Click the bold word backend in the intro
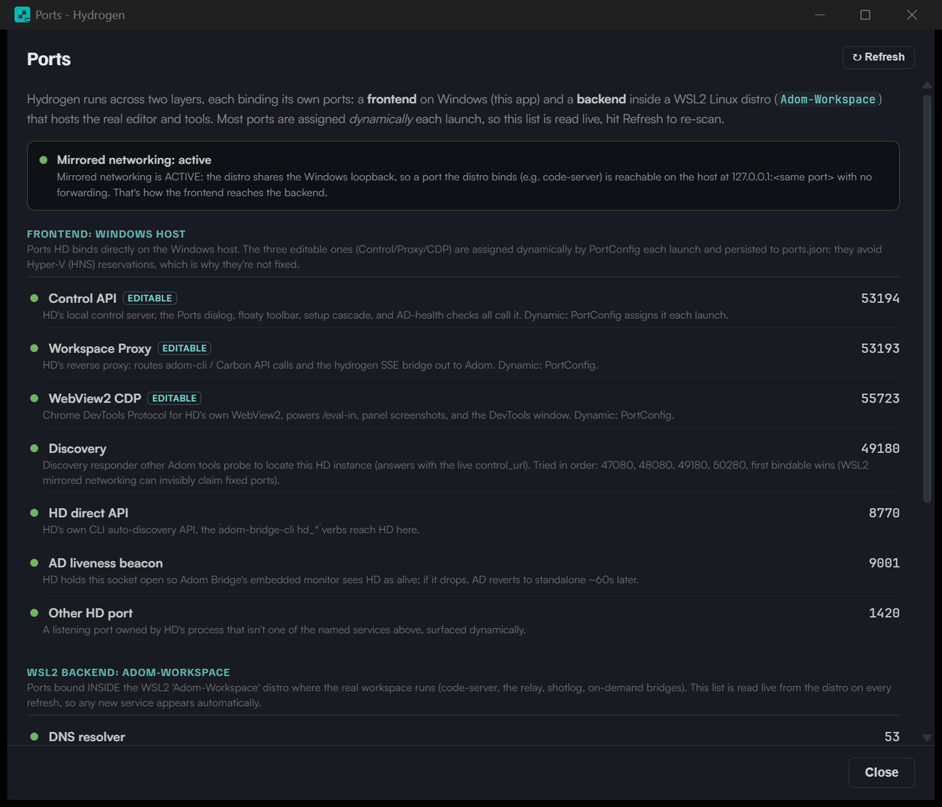Screen dimensions: 942x807 (x=602, y=100)
